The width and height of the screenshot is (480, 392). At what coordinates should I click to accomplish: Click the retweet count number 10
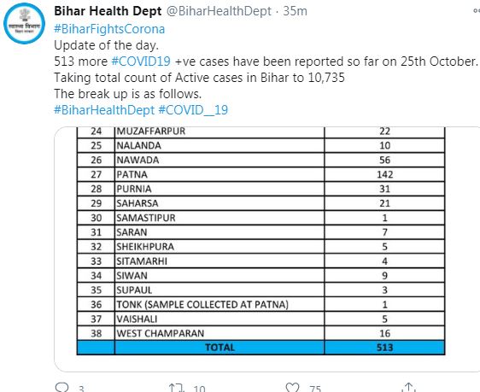199,389
